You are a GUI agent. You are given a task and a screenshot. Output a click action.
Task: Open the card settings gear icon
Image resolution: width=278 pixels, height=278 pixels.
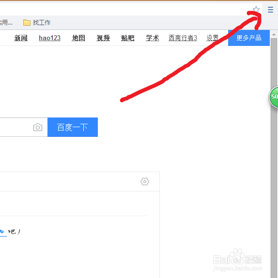tap(145, 182)
